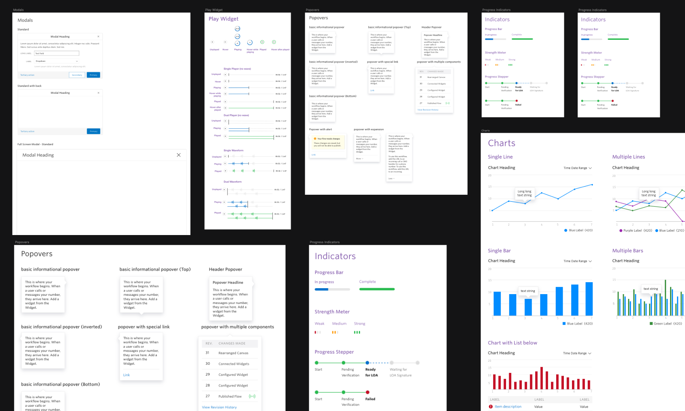Click the red Failed step dot in large Indicators frame

(x=367, y=392)
